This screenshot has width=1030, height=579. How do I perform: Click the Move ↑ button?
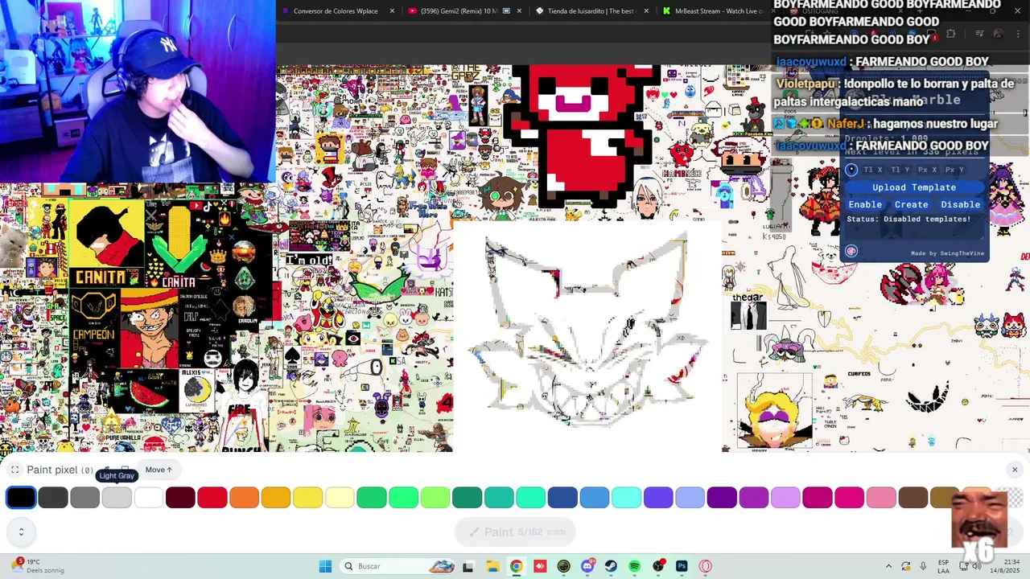tap(159, 470)
